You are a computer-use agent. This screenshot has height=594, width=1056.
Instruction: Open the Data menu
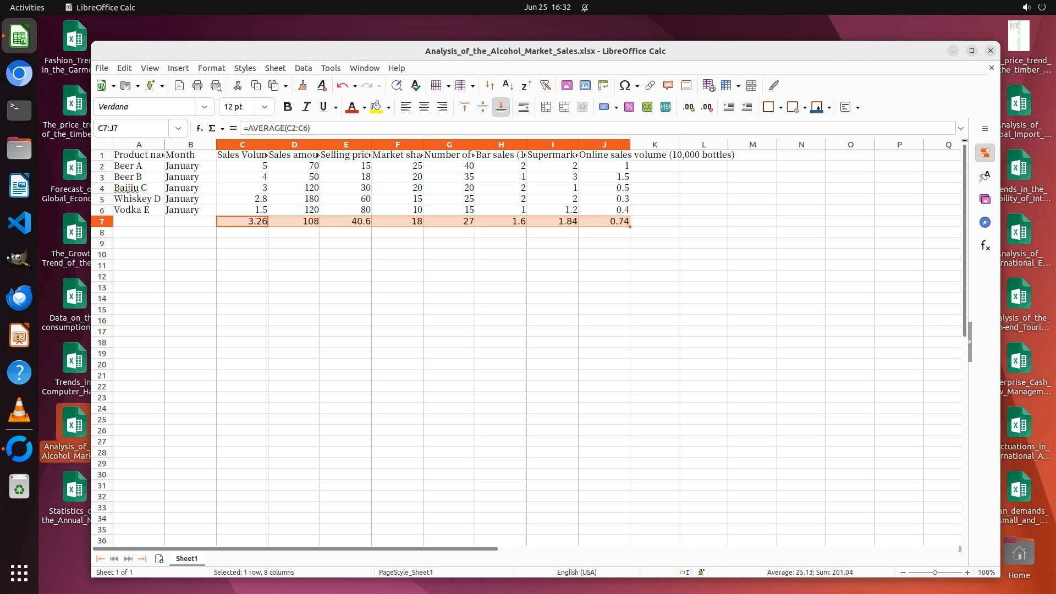pos(303,68)
